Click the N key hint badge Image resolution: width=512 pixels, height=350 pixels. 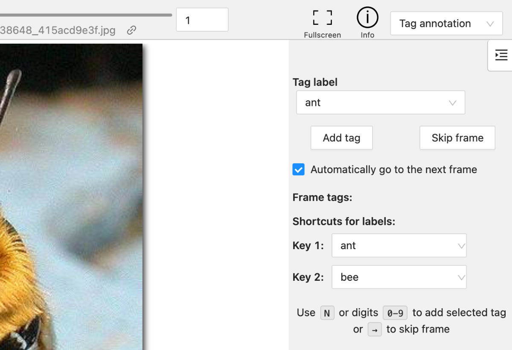tap(327, 313)
